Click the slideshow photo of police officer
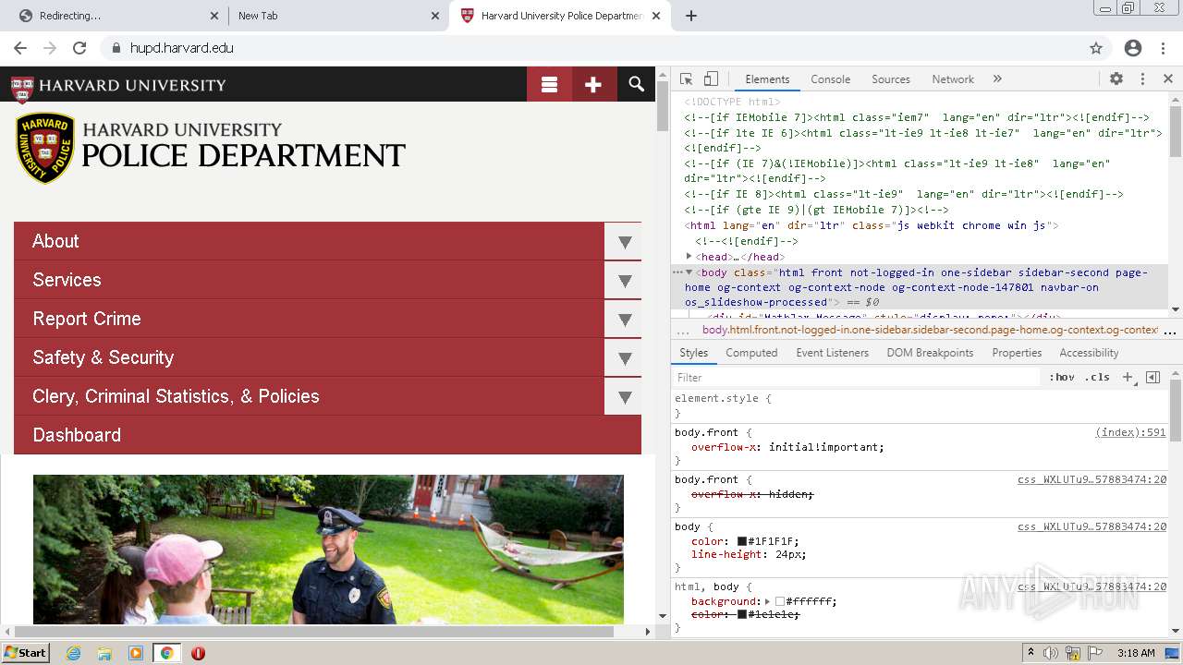 328,550
